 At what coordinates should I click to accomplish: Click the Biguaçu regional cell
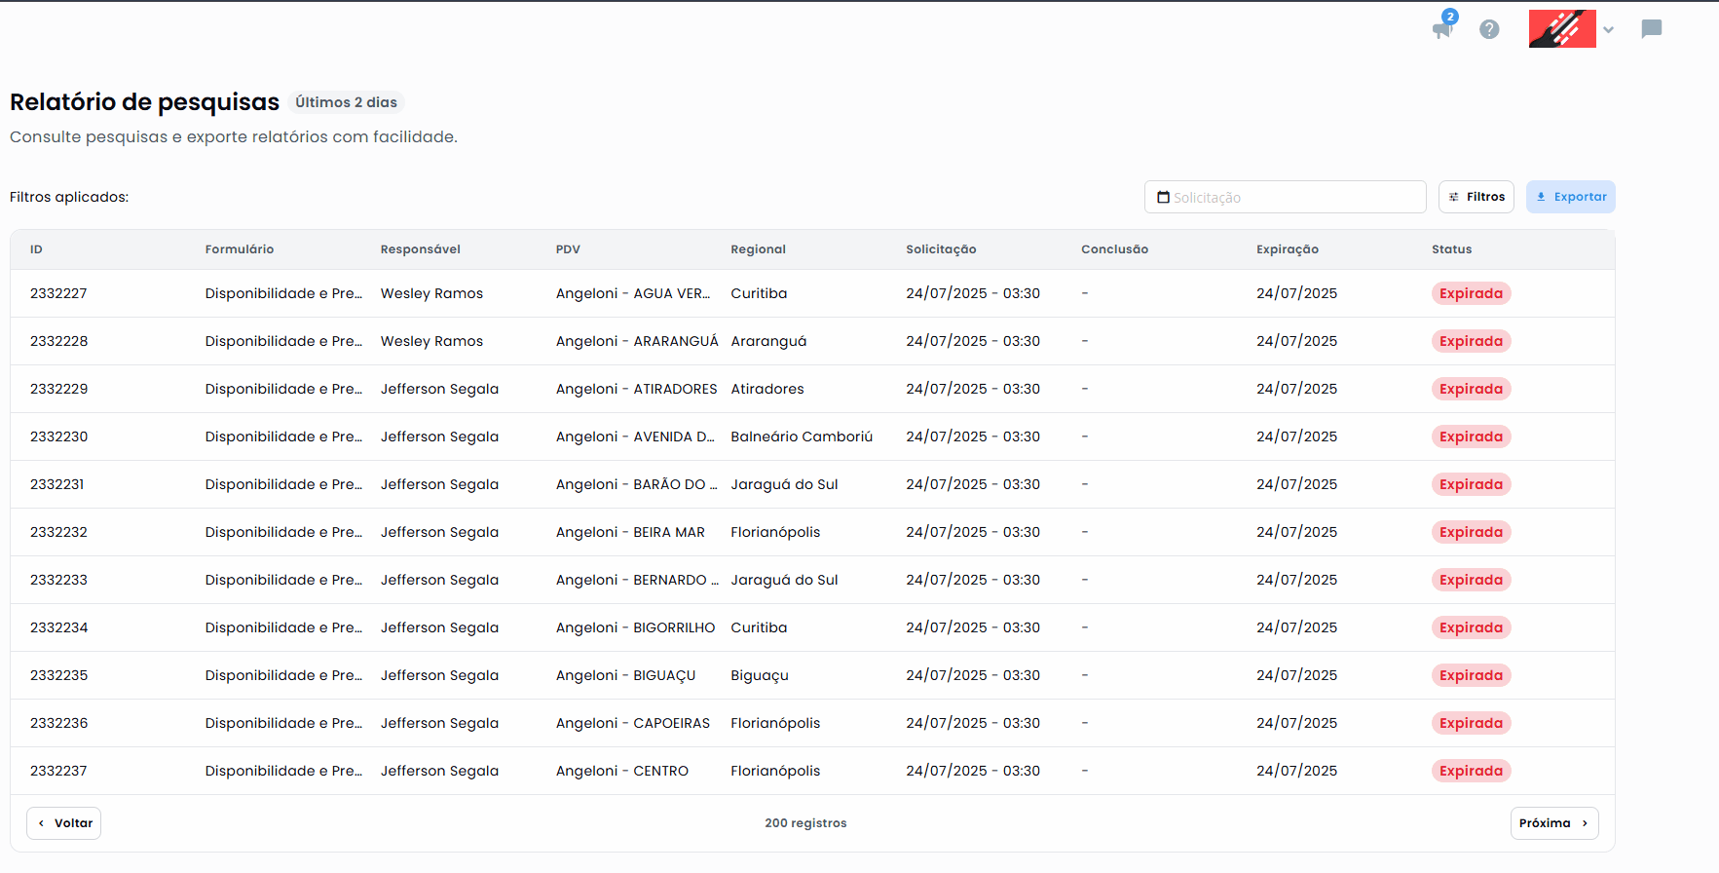pyautogui.click(x=760, y=675)
